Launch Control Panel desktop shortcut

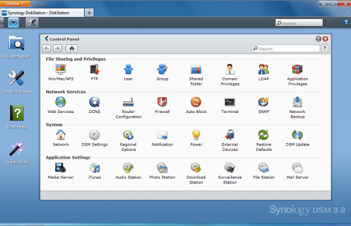(x=16, y=78)
